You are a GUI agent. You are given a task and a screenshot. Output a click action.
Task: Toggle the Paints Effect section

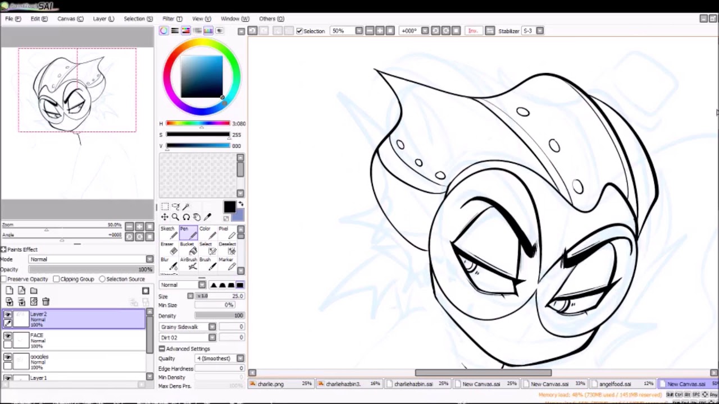click(3, 249)
